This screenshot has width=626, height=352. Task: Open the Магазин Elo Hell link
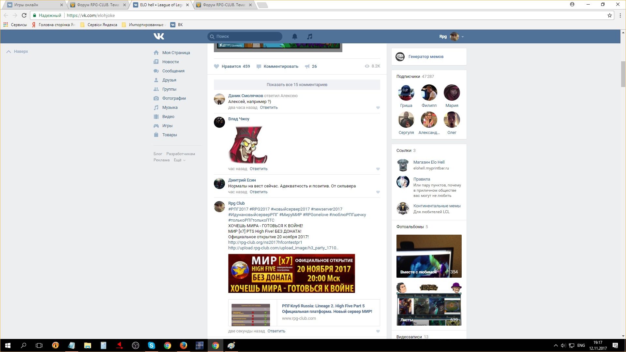click(429, 162)
